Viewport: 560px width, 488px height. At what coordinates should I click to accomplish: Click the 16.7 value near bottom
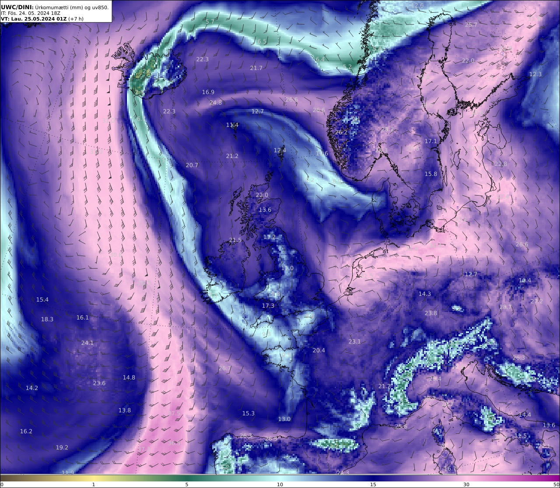tap(450, 468)
